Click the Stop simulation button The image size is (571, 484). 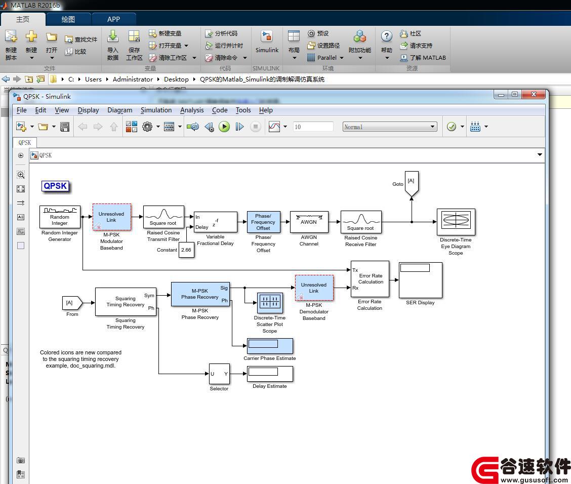[256, 127]
